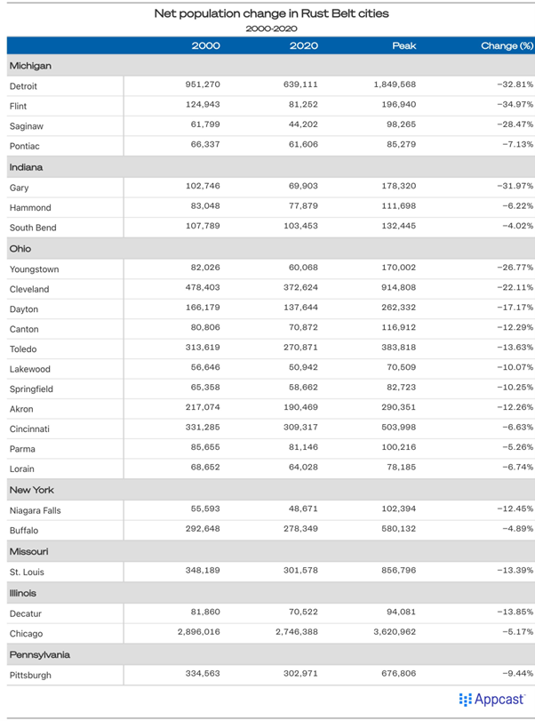Image resolution: width=535 pixels, height=721 pixels.
Task: Click the Detroit row label
Action: (x=23, y=86)
